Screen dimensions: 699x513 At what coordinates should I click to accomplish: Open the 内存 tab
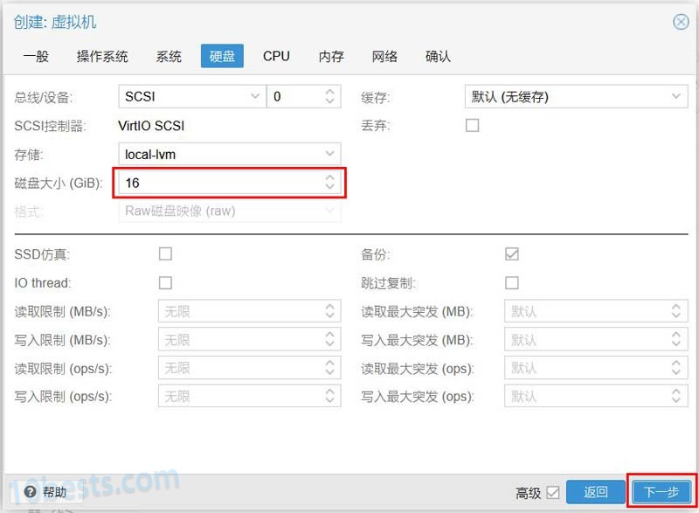click(x=331, y=56)
